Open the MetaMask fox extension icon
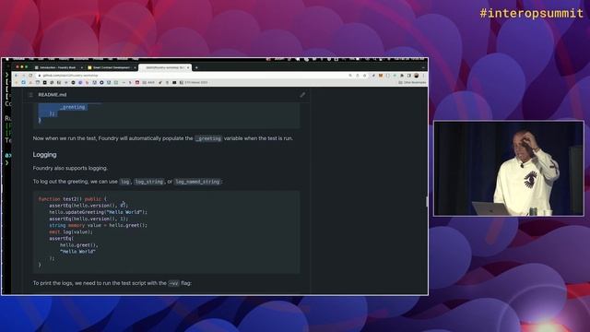Screen dimensions: 590x332 pyautogui.click(x=381, y=76)
